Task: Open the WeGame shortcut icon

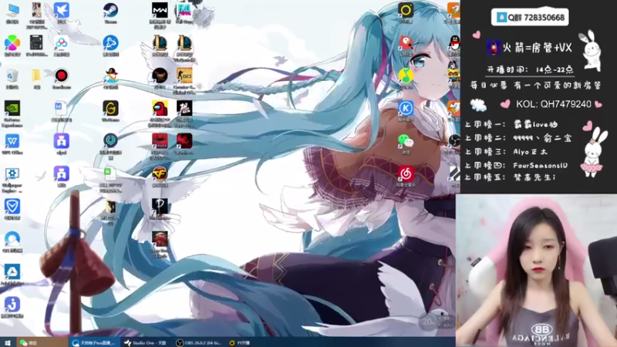Action: pyautogui.click(x=110, y=109)
